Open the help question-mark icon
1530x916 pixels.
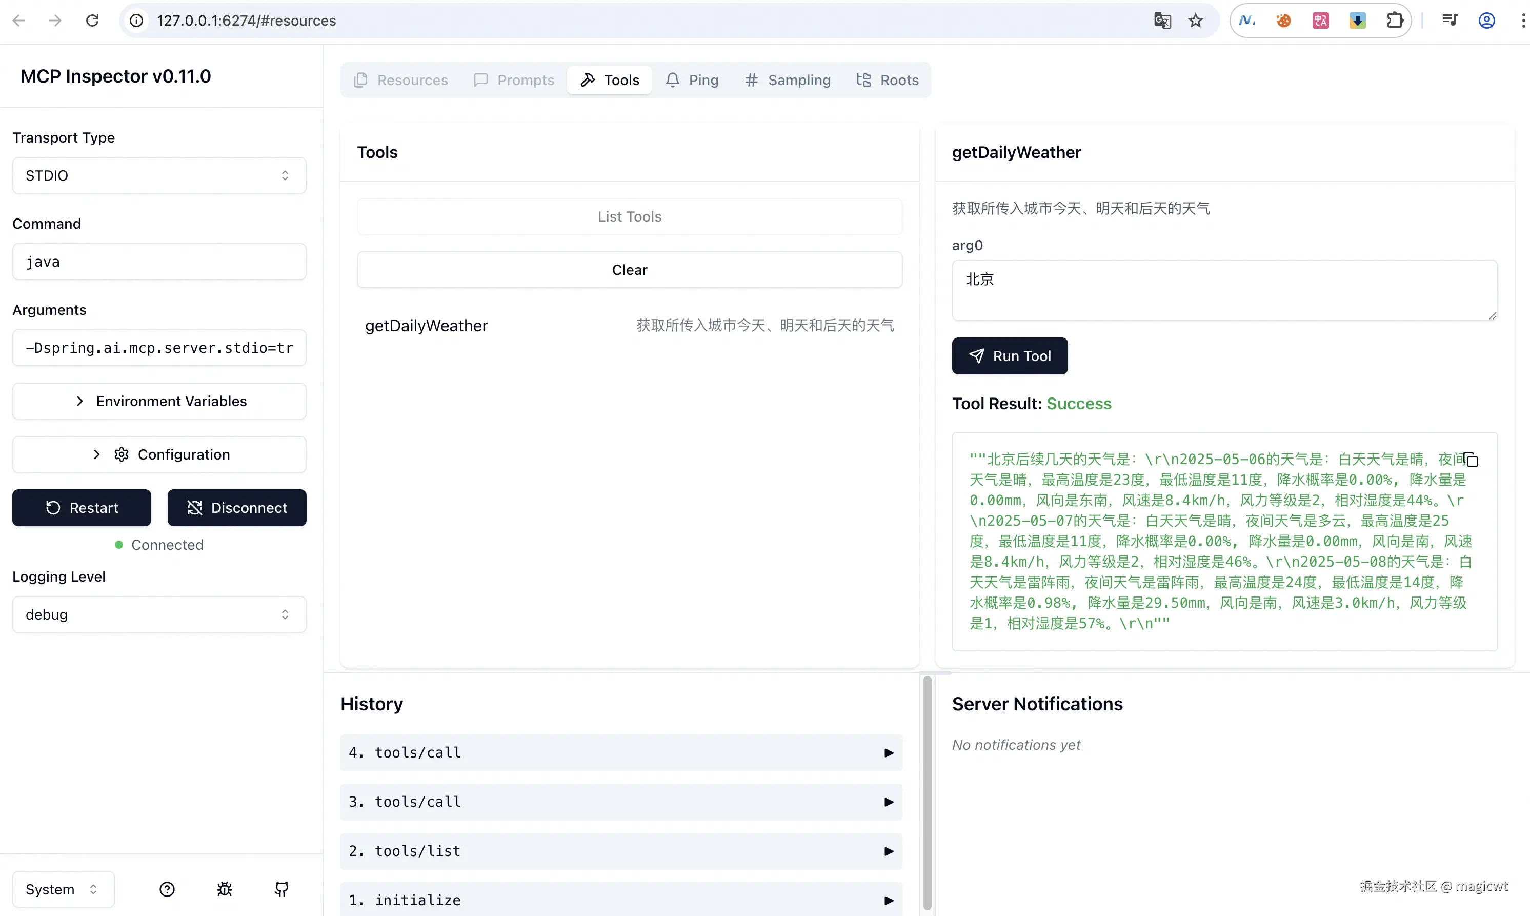point(167,889)
